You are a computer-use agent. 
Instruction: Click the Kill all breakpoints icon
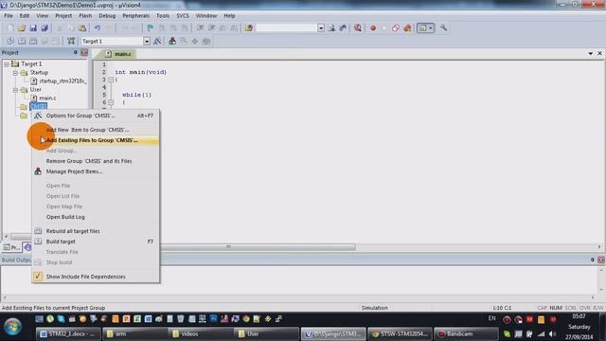[407, 27]
